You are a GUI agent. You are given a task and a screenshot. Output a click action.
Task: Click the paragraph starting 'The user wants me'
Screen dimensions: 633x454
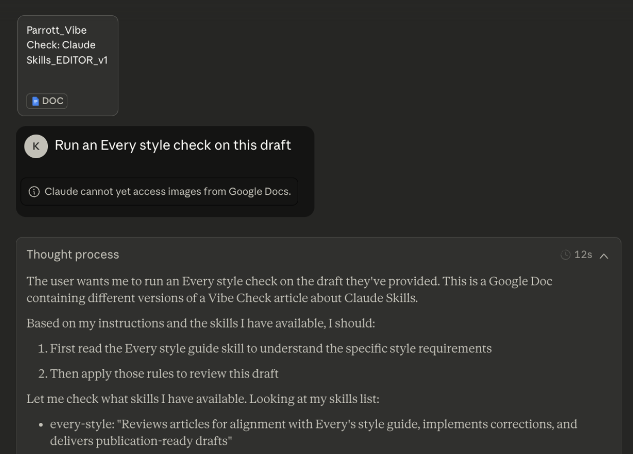click(x=289, y=289)
